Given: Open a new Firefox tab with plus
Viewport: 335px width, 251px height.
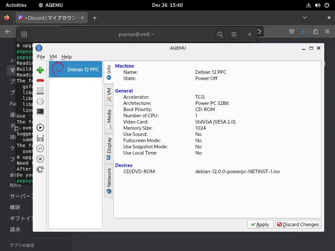Looking at the screenshot, I should pos(95,18).
